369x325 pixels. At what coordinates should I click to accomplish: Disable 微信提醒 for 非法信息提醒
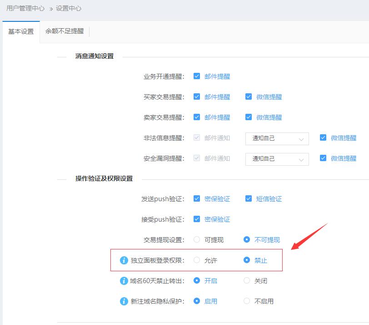click(x=324, y=138)
